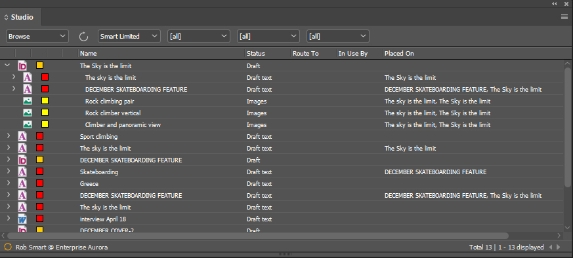Select the interview April 18 file name
573x258 pixels.
pos(103,219)
